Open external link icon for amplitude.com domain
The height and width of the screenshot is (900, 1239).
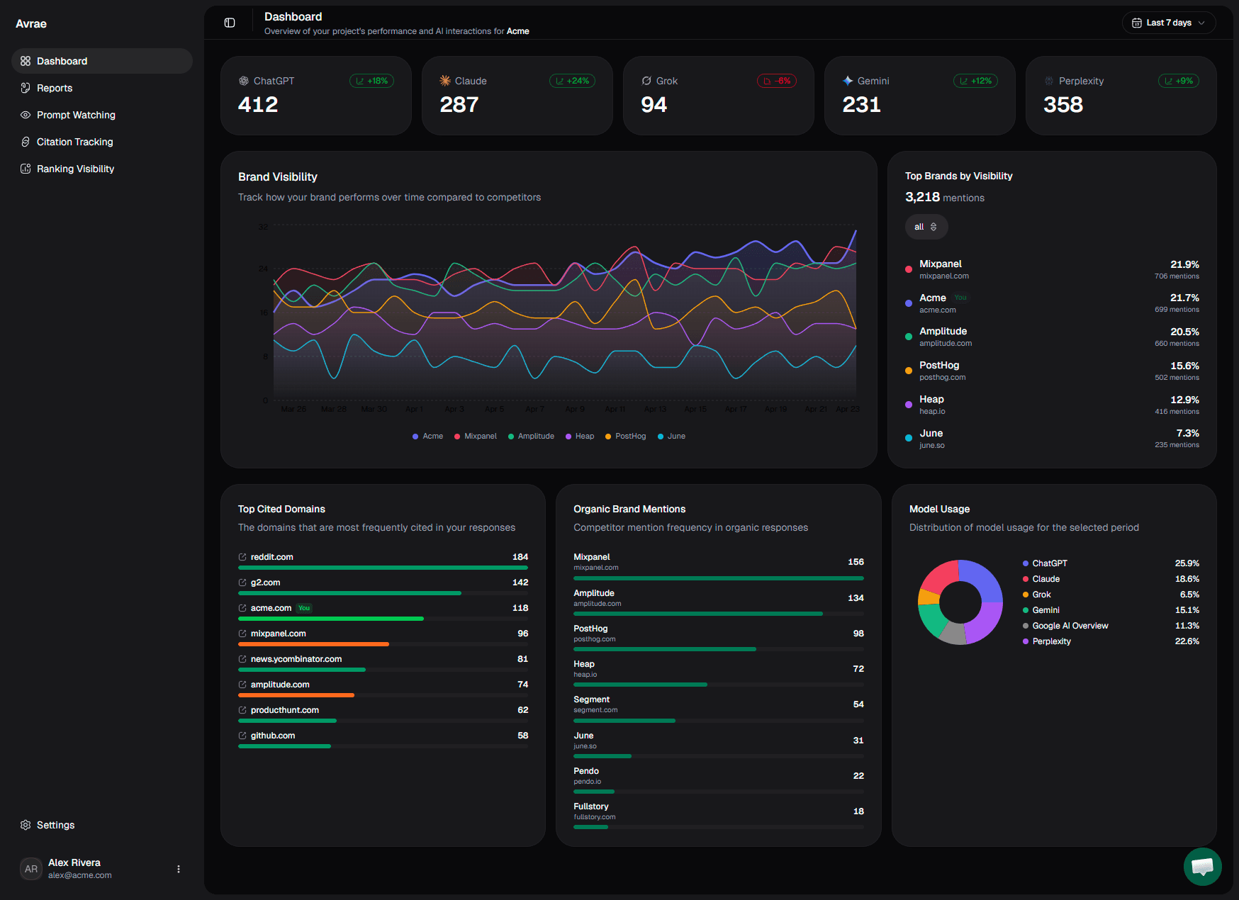pos(242,685)
